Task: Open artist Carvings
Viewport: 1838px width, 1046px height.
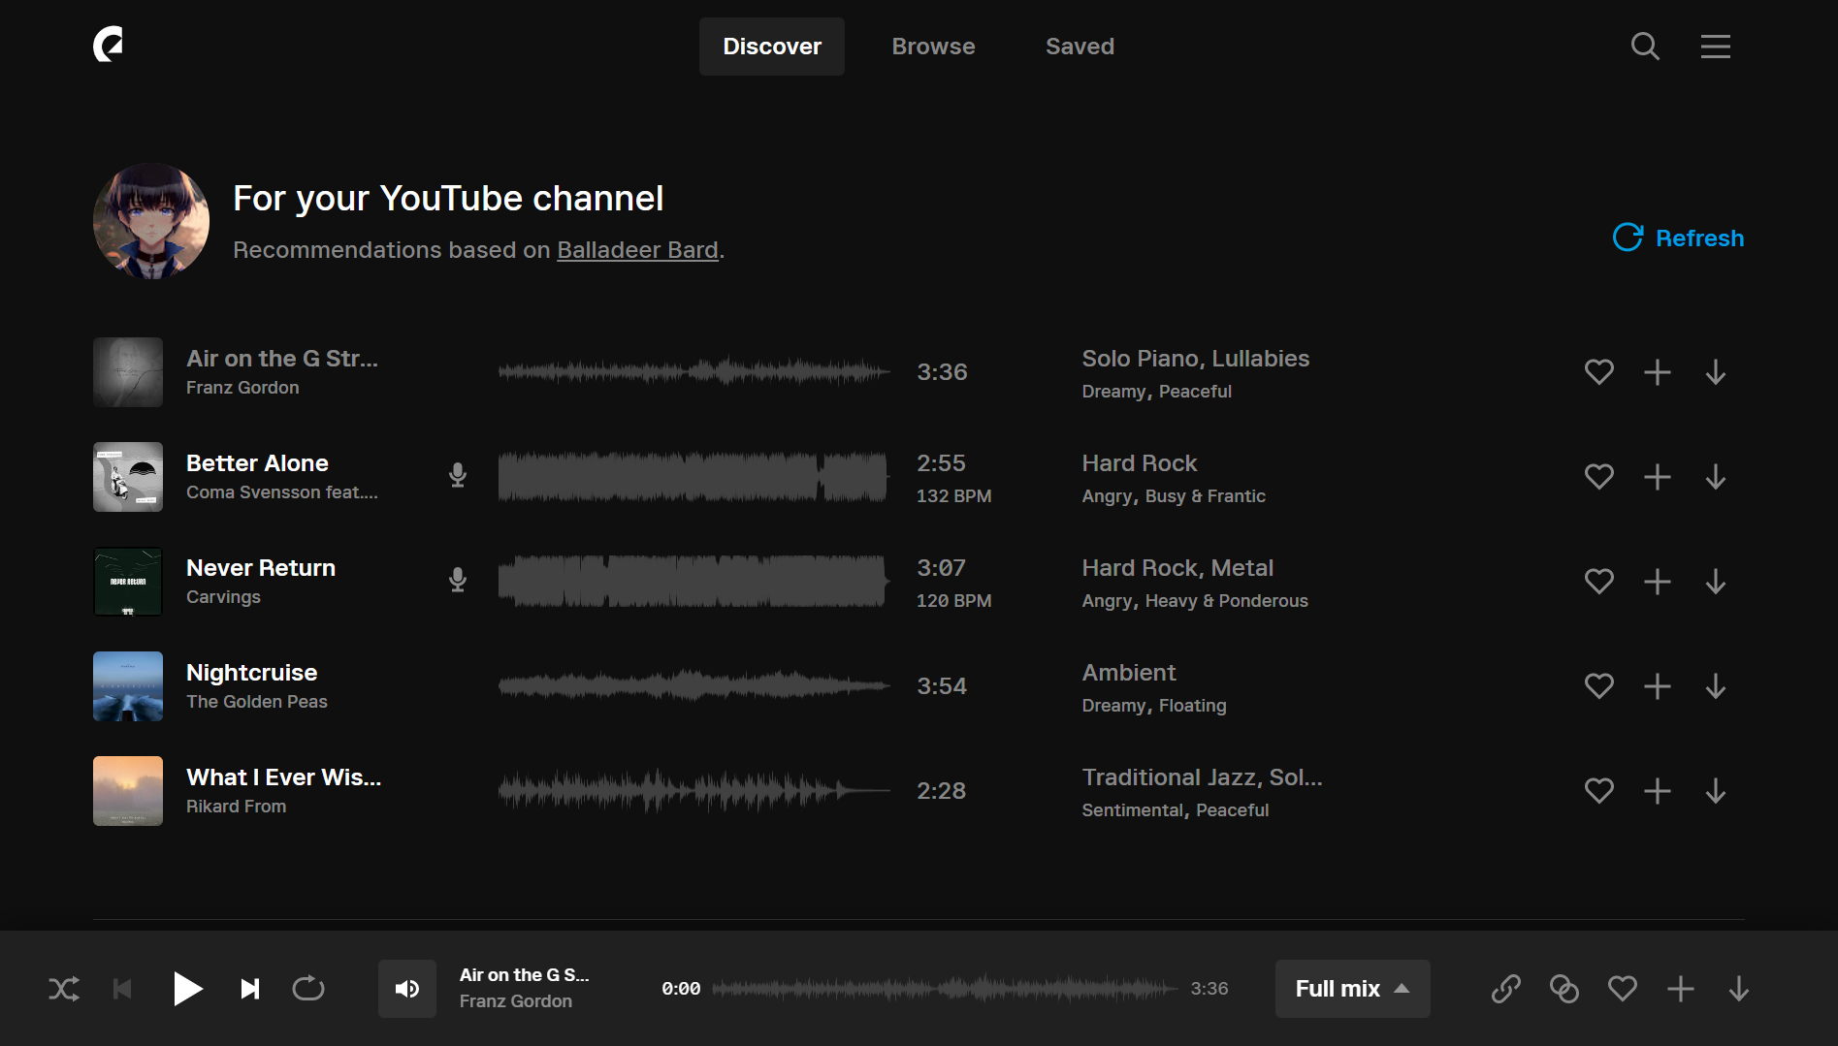Action: click(223, 597)
